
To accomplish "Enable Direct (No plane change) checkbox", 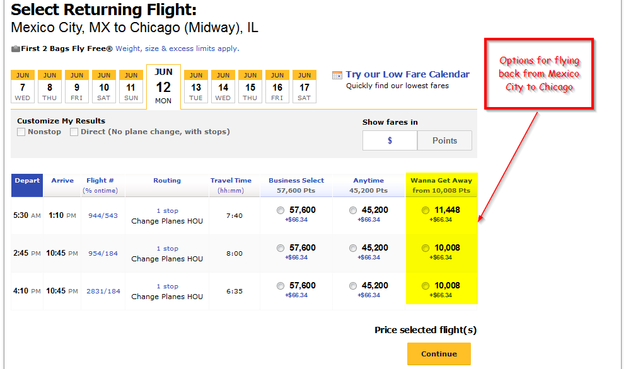I will (74, 132).
